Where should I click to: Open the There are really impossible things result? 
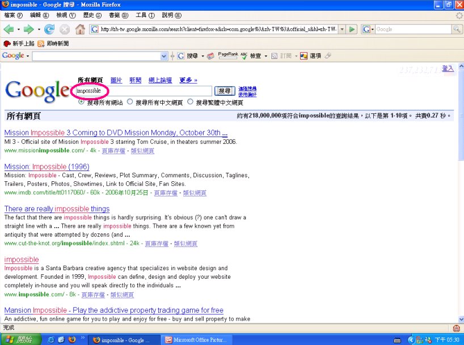(57, 209)
